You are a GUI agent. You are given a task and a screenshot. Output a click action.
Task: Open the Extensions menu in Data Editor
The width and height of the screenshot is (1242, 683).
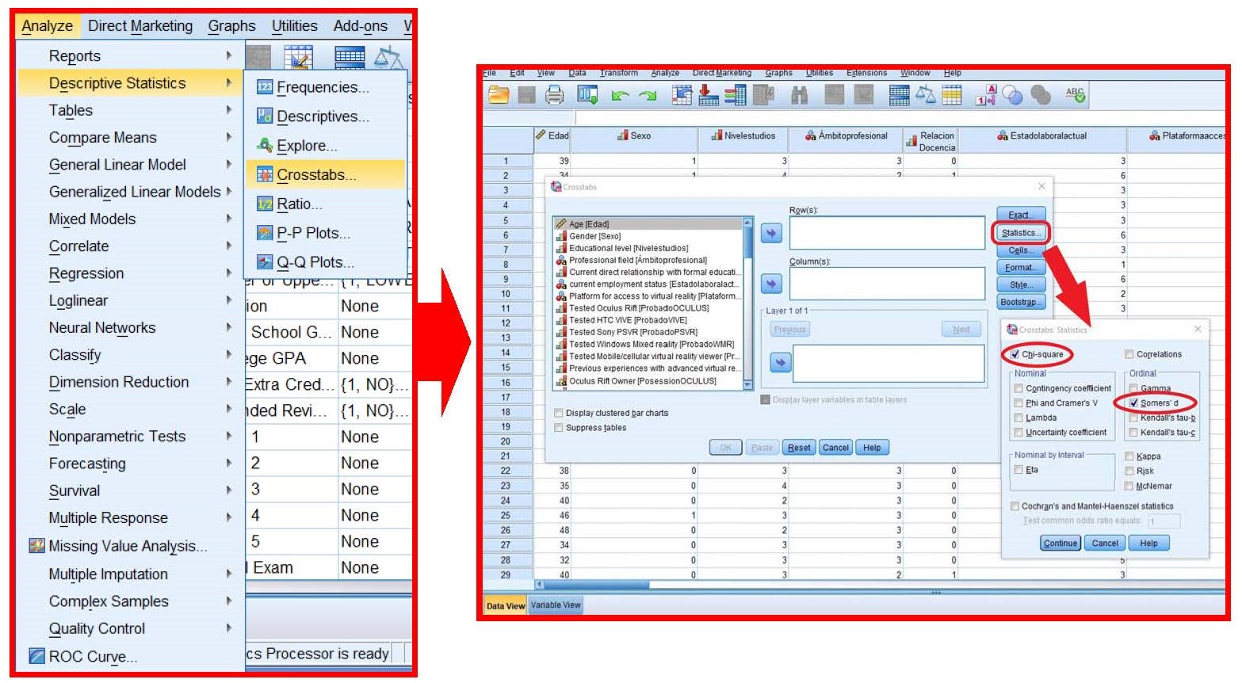tap(867, 73)
